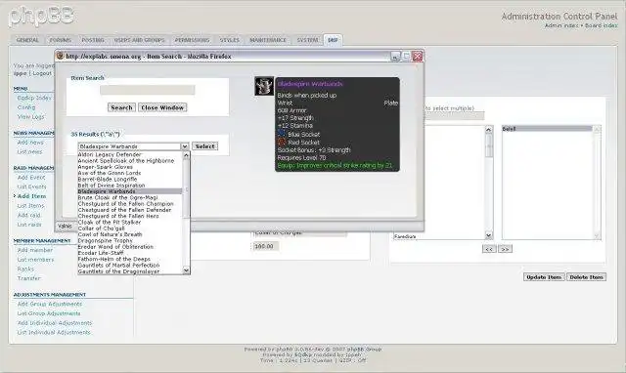Open the SYSTEM tab
This screenshot has height=373, width=626.
pos(307,40)
